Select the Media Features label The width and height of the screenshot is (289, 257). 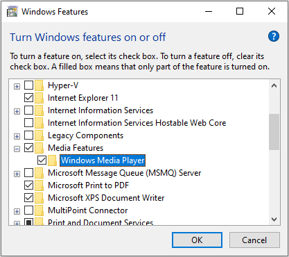tap(76, 148)
